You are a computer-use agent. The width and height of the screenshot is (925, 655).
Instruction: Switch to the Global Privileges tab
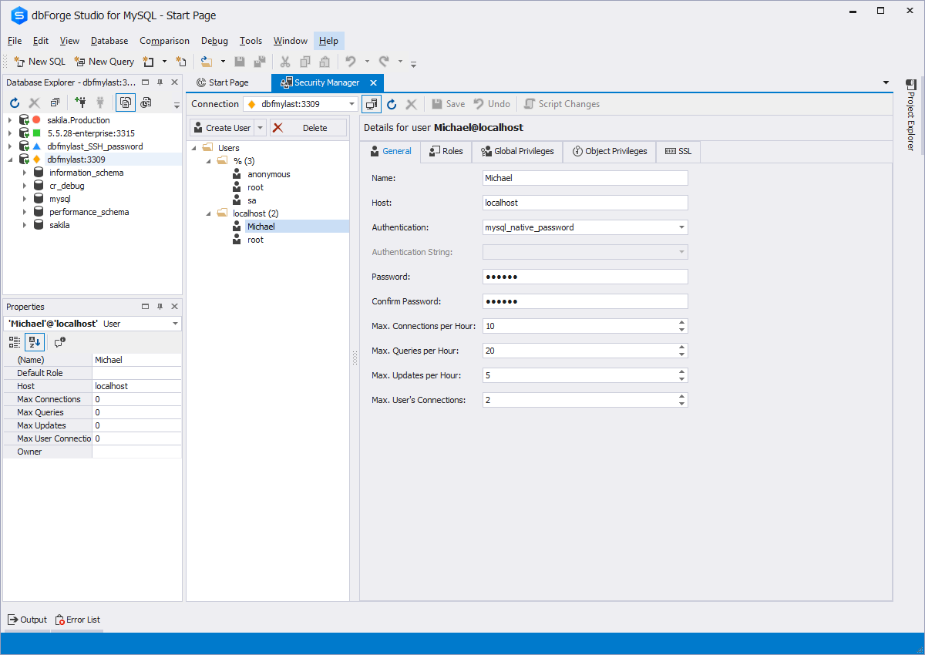[x=517, y=151]
